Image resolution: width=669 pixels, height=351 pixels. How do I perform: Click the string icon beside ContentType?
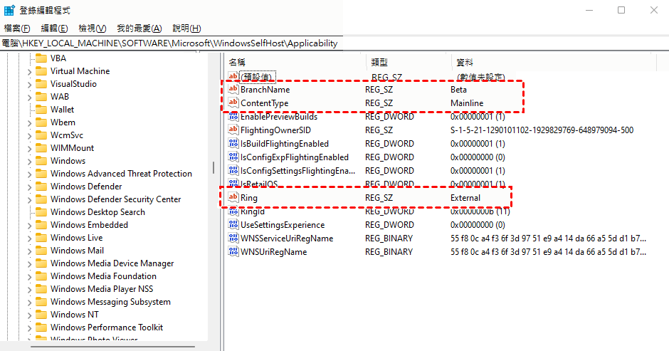(x=233, y=103)
